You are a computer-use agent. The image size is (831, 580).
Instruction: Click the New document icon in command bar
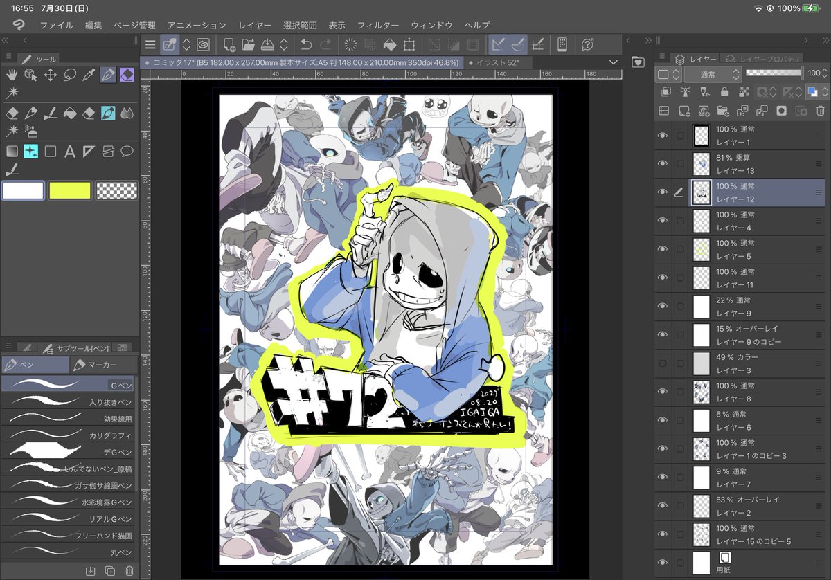[x=229, y=45]
